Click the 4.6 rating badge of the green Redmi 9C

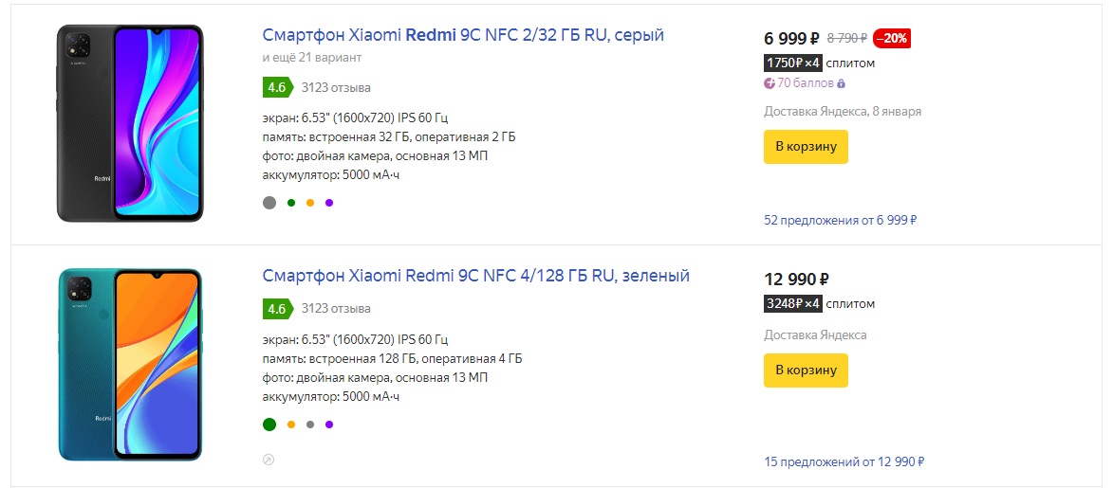pos(277,308)
